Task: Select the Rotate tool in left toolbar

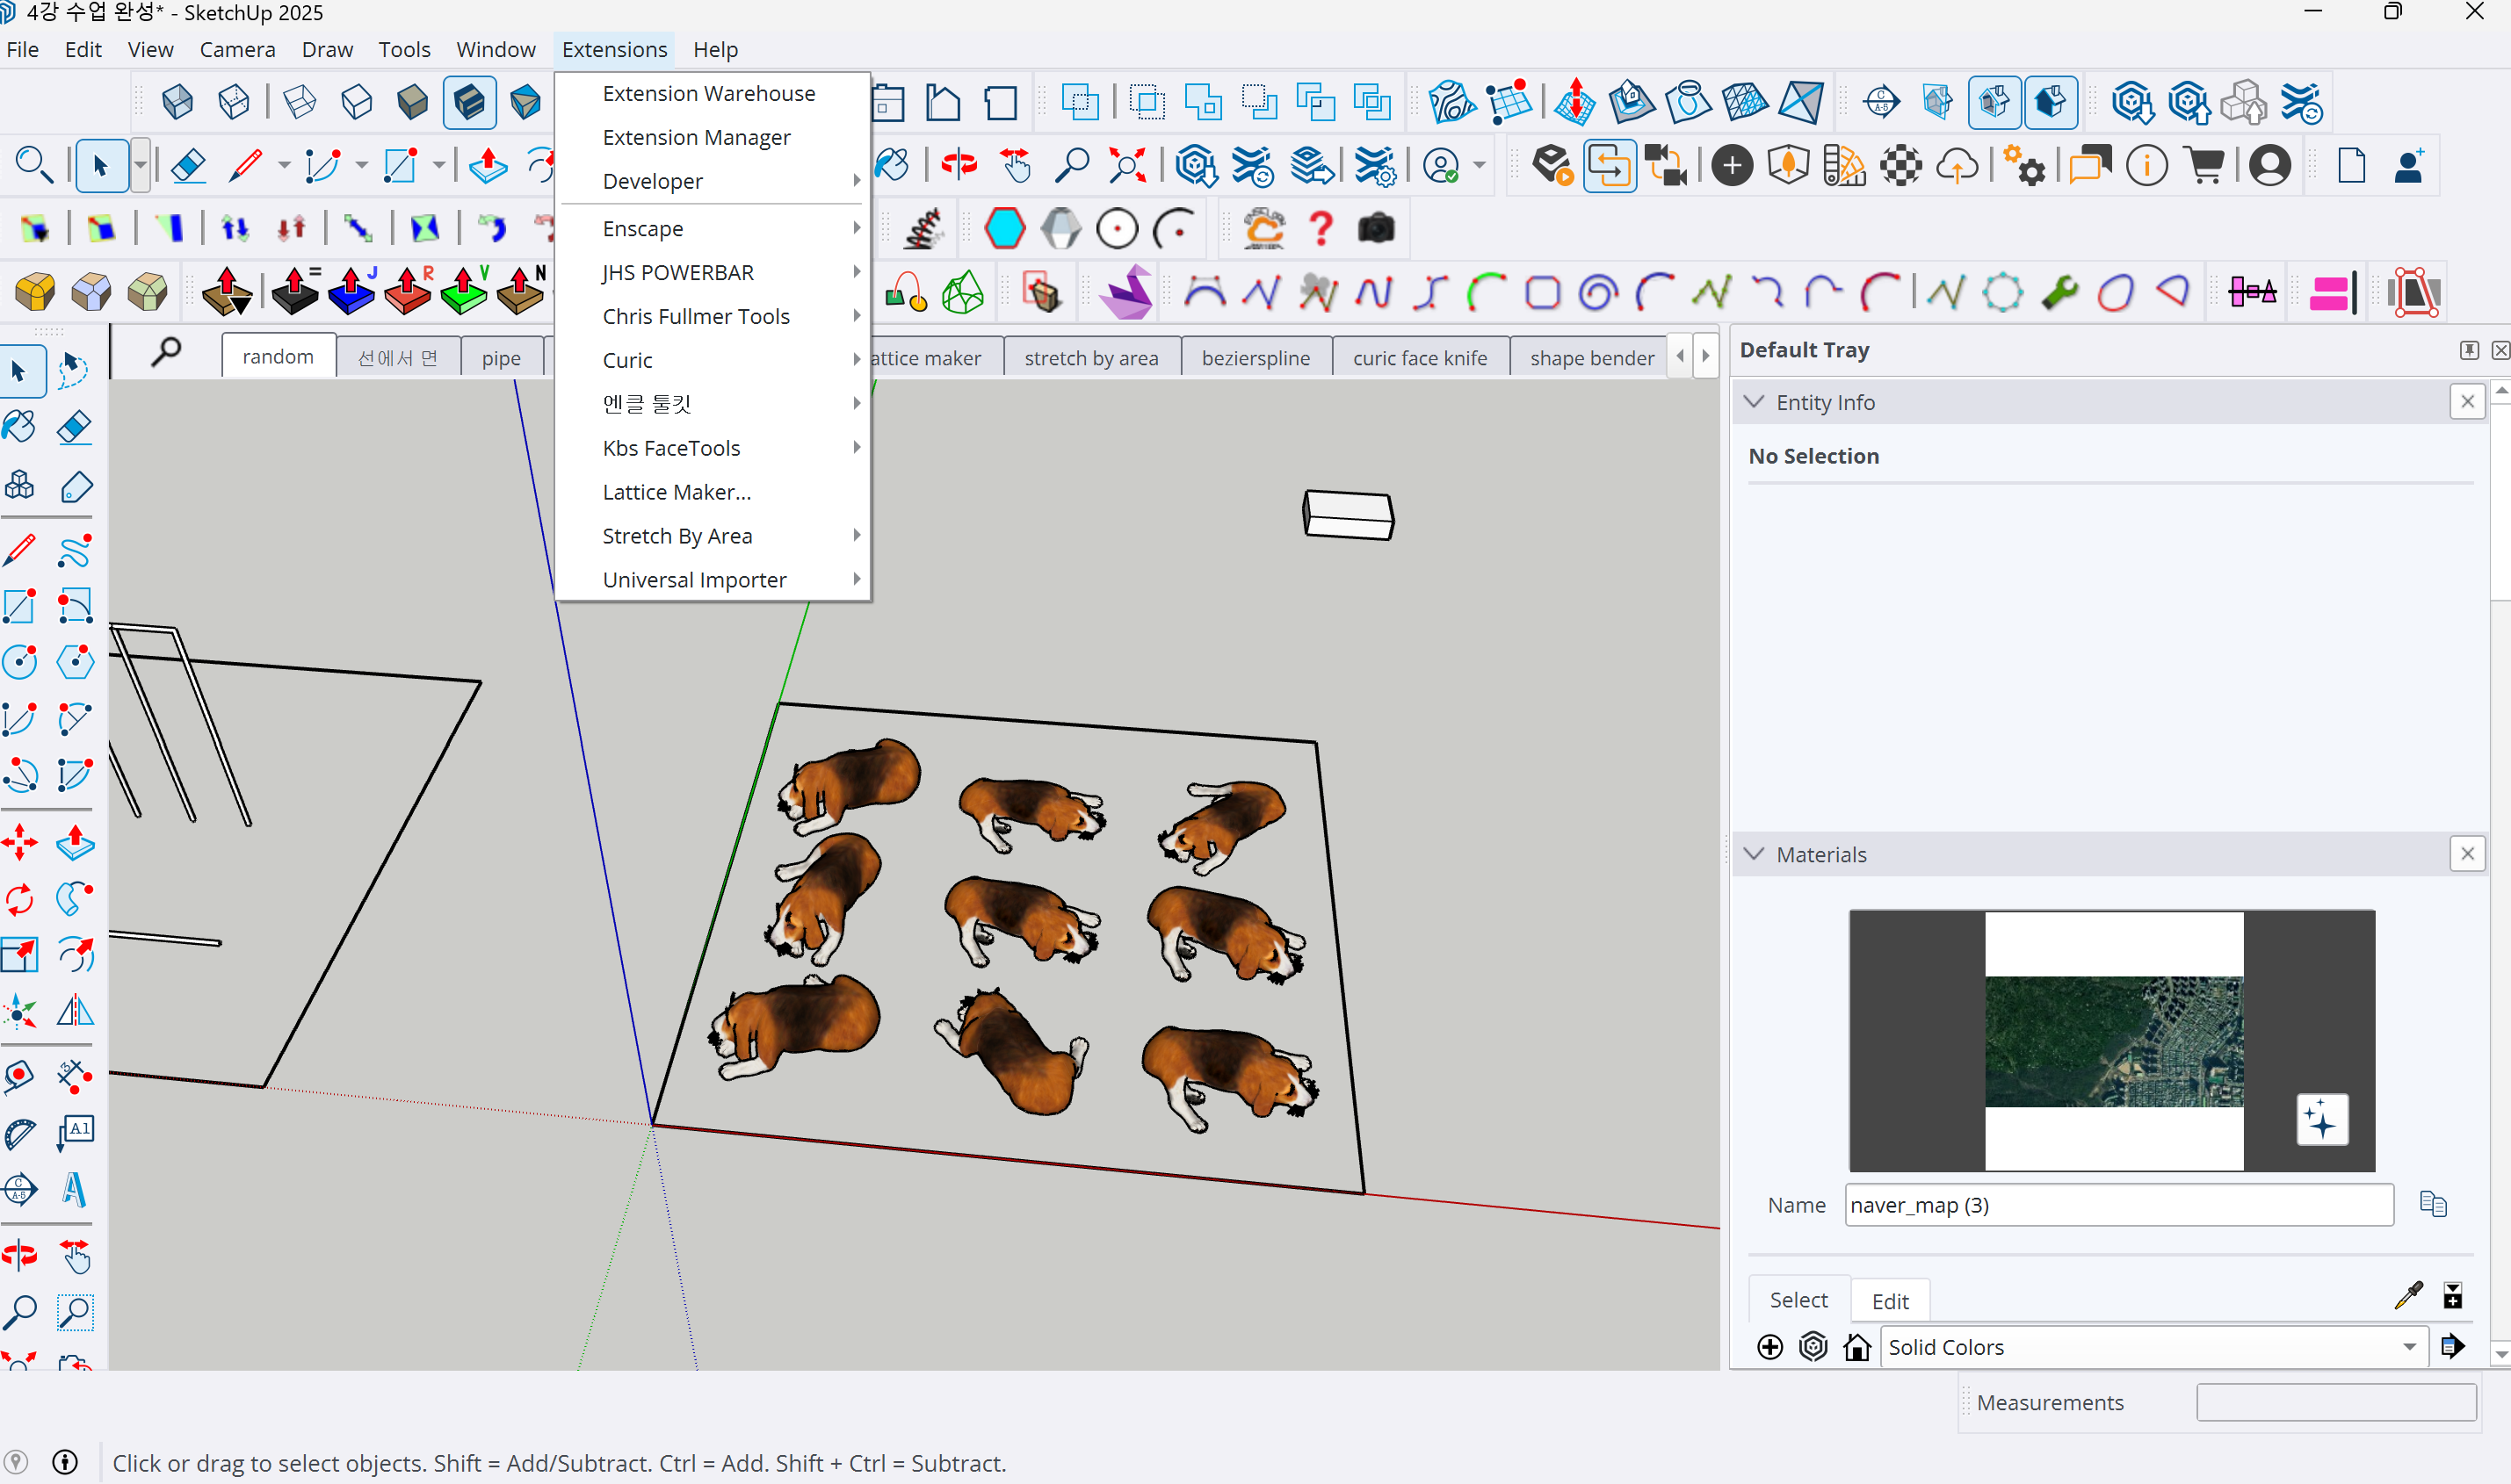Action: [x=20, y=900]
